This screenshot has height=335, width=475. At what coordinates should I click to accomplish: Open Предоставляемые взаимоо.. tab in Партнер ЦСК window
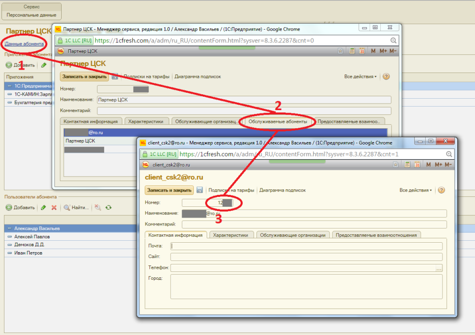(x=349, y=121)
